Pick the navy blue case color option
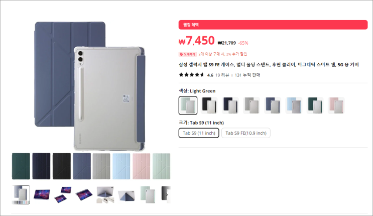 pos(230,105)
